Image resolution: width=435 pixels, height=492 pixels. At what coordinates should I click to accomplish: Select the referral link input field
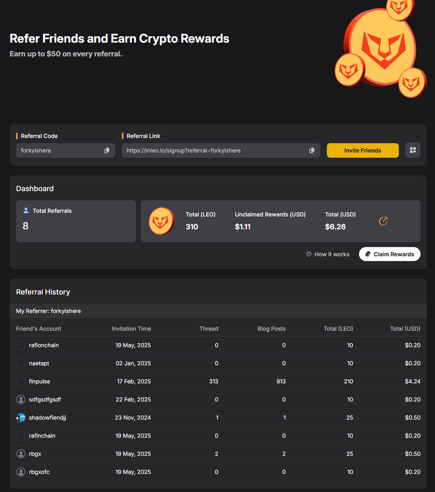[x=221, y=150]
